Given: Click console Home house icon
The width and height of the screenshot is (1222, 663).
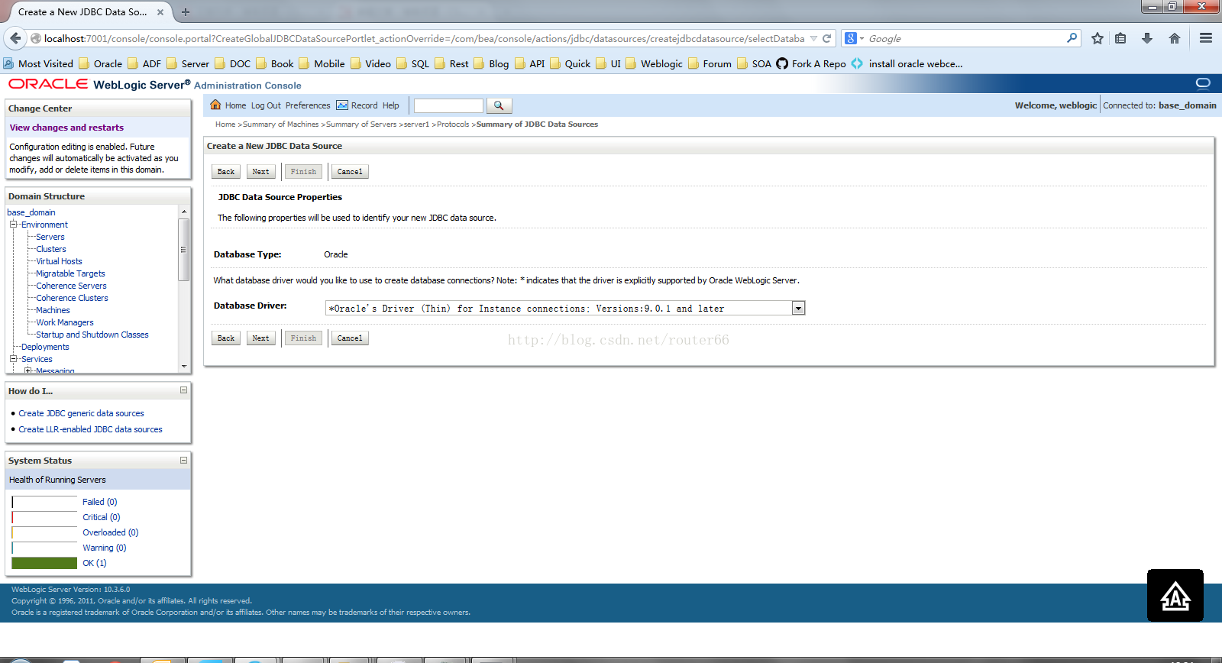Looking at the screenshot, I should pyautogui.click(x=215, y=105).
